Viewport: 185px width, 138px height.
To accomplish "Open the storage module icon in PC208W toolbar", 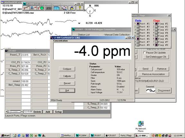I will 72,8.
